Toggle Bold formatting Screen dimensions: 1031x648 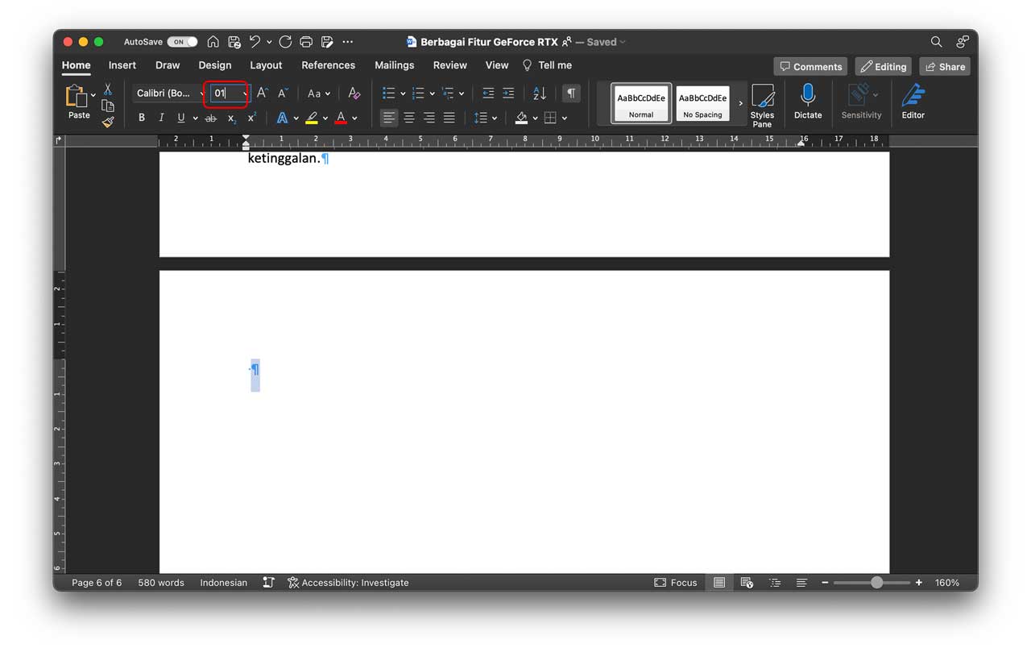click(142, 118)
